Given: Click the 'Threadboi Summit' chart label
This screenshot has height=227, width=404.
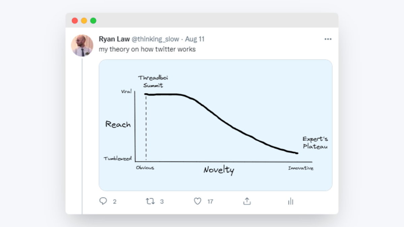Looking at the screenshot, I should point(153,82).
